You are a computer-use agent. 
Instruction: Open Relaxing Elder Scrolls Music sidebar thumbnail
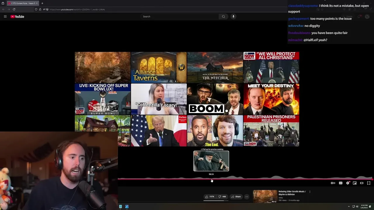(265, 197)
